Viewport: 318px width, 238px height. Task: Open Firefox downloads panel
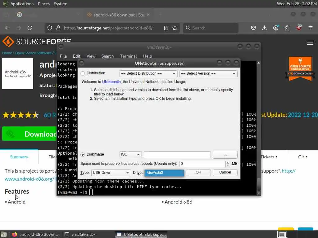click(x=265, y=28)
